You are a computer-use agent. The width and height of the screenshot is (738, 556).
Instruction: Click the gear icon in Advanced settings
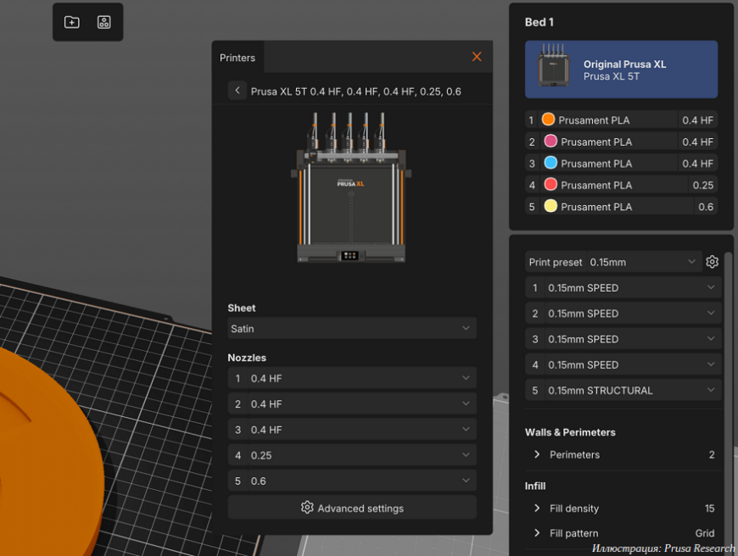pyautogui.click(x=307, y=508)
